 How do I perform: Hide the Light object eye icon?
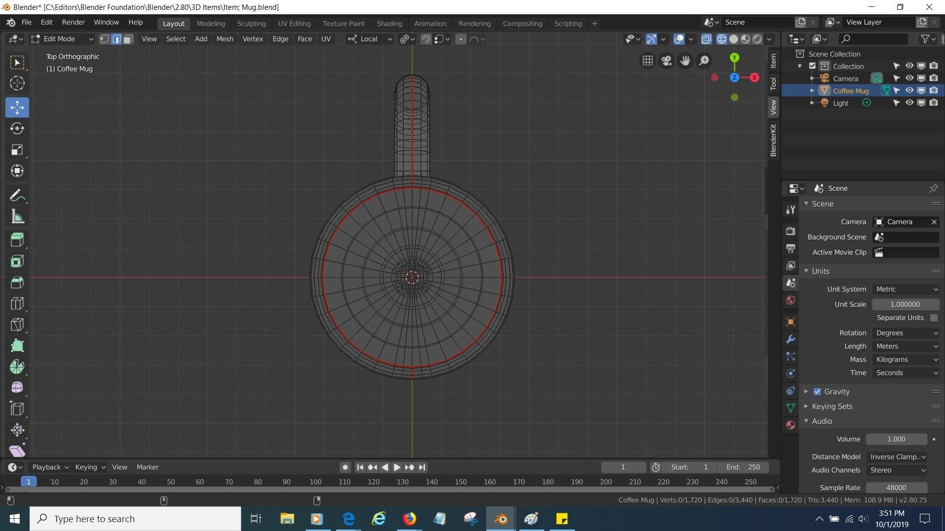(909, 103)
